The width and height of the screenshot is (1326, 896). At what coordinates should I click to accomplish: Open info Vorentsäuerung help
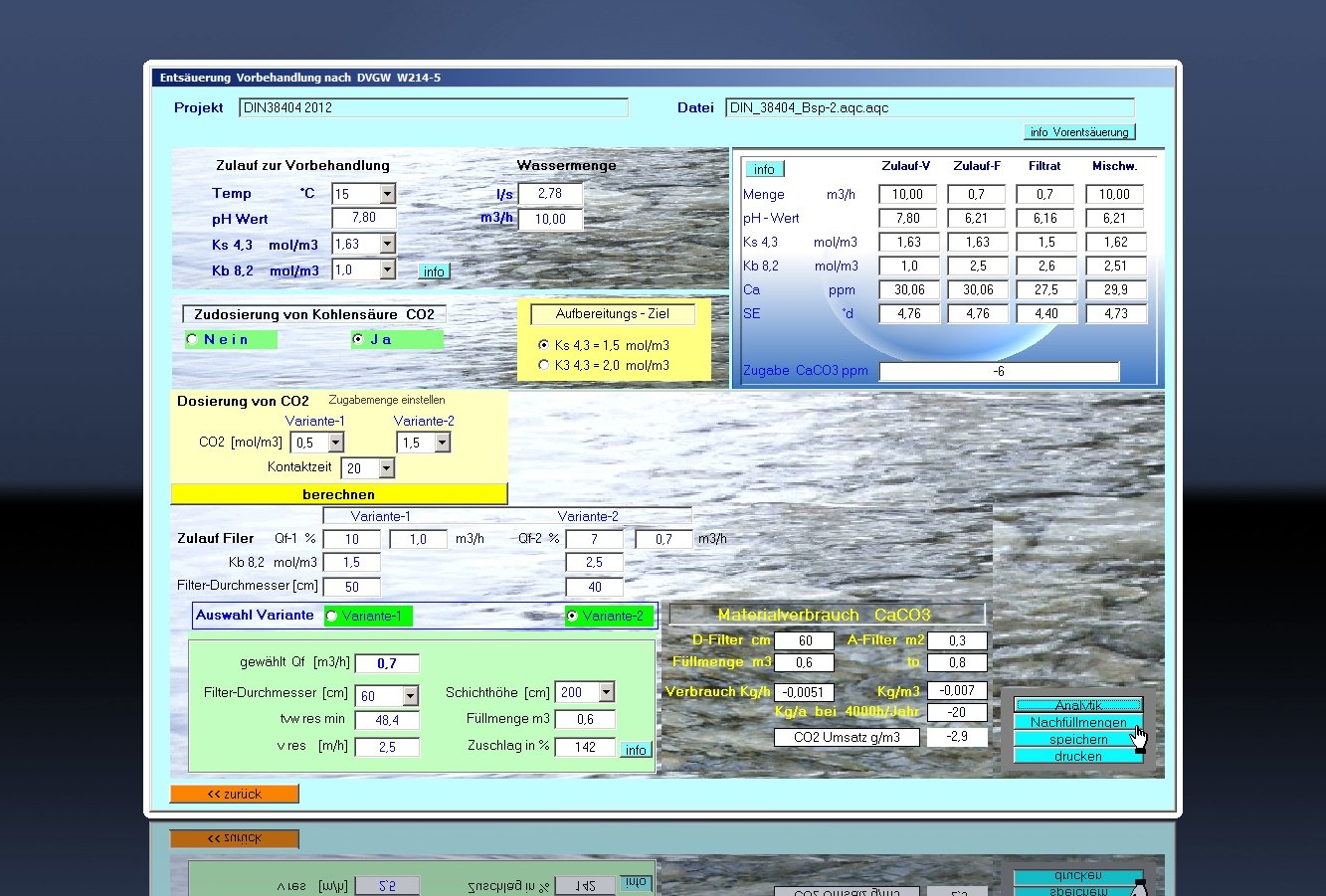click(x=1079, y=132)
